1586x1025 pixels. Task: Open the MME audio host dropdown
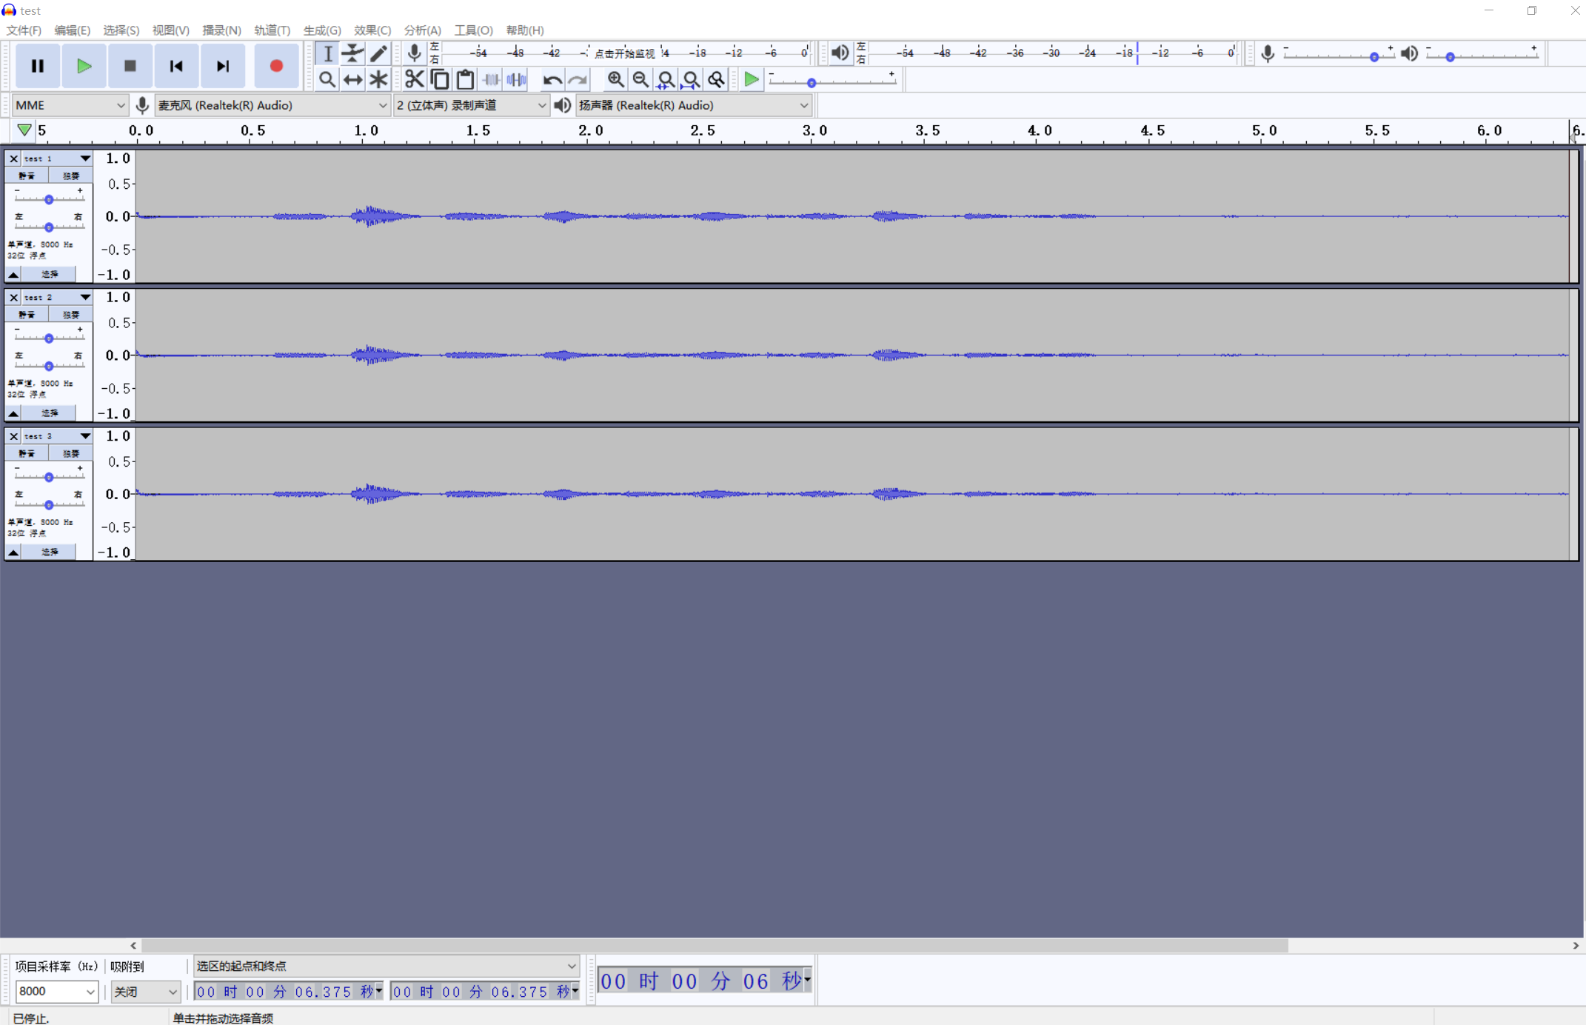(x=70, y=105)
